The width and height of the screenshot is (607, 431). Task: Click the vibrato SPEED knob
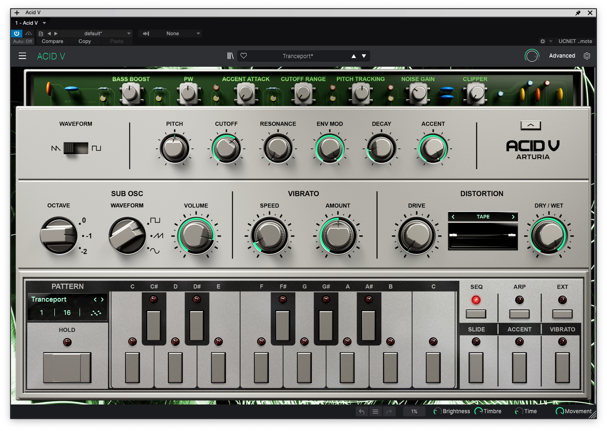point(269,236)
